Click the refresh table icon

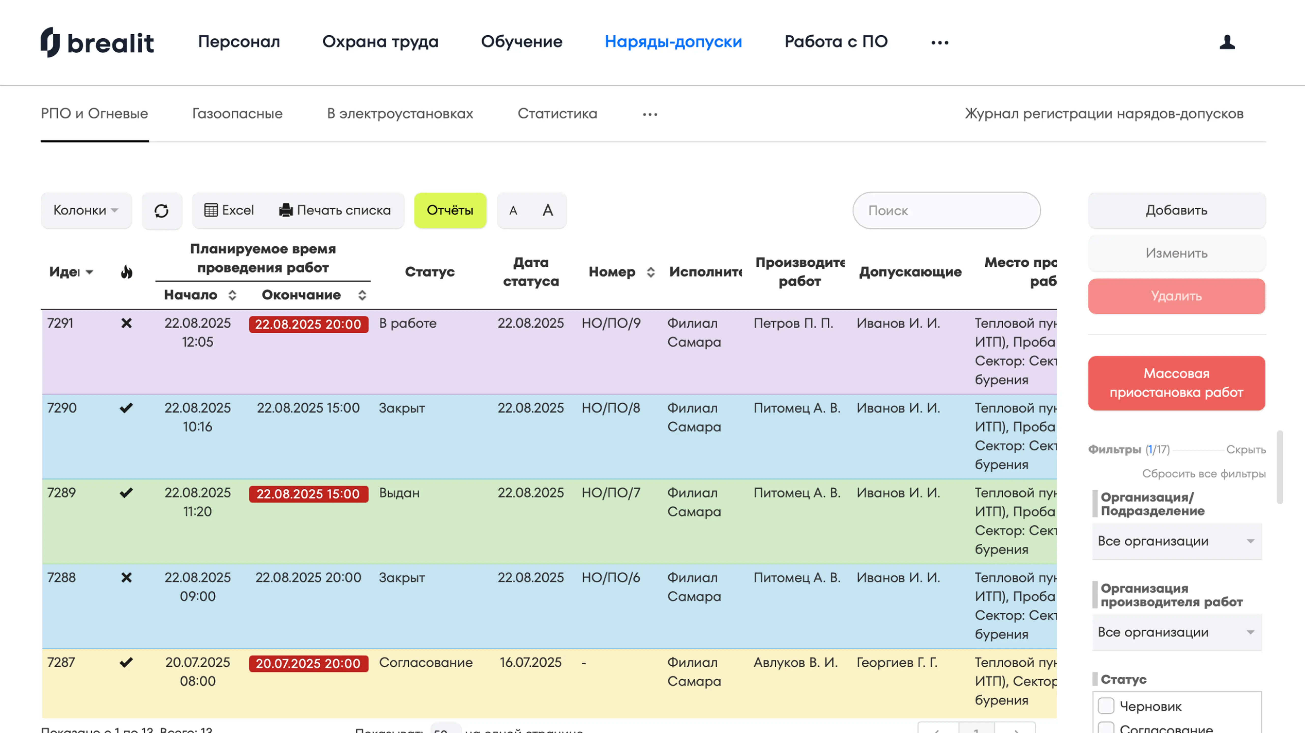162,211
